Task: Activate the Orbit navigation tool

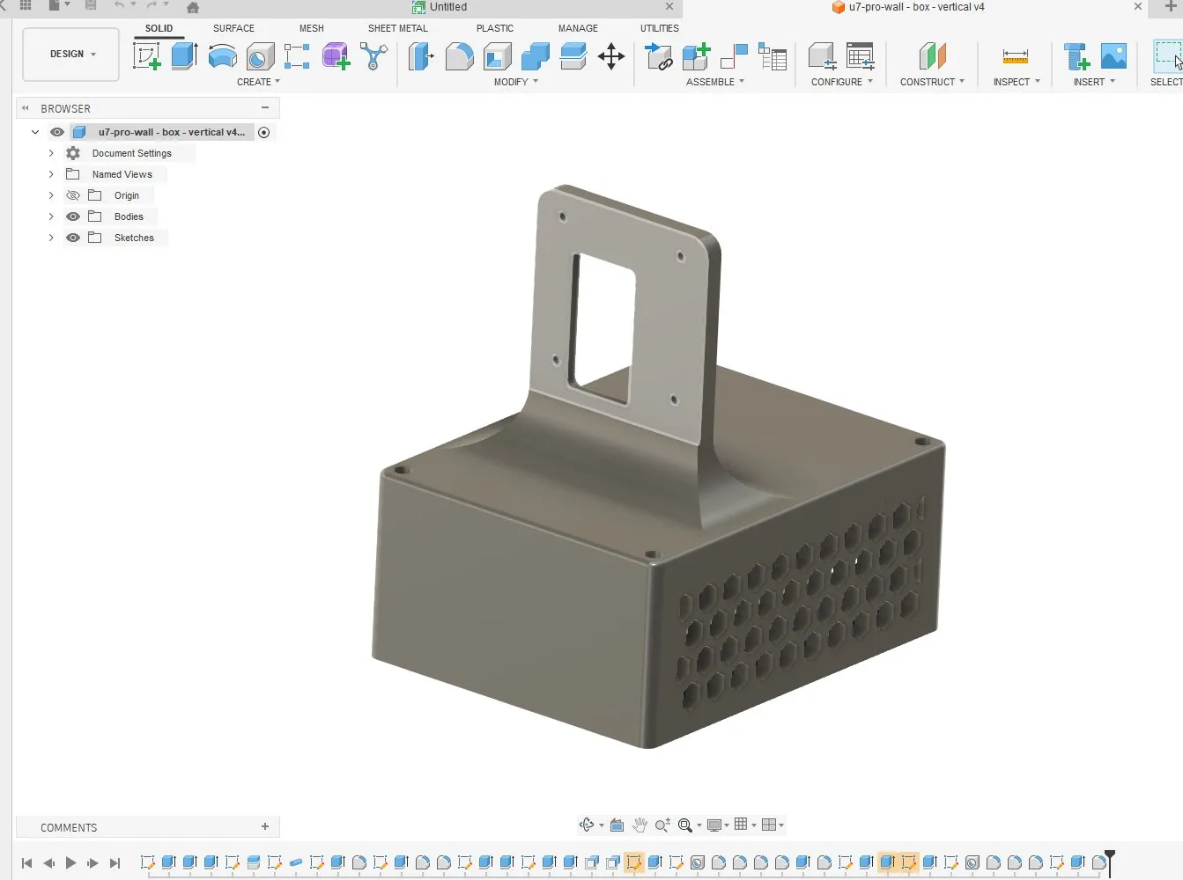Action: pyautogui.click(x=587, y=825)
